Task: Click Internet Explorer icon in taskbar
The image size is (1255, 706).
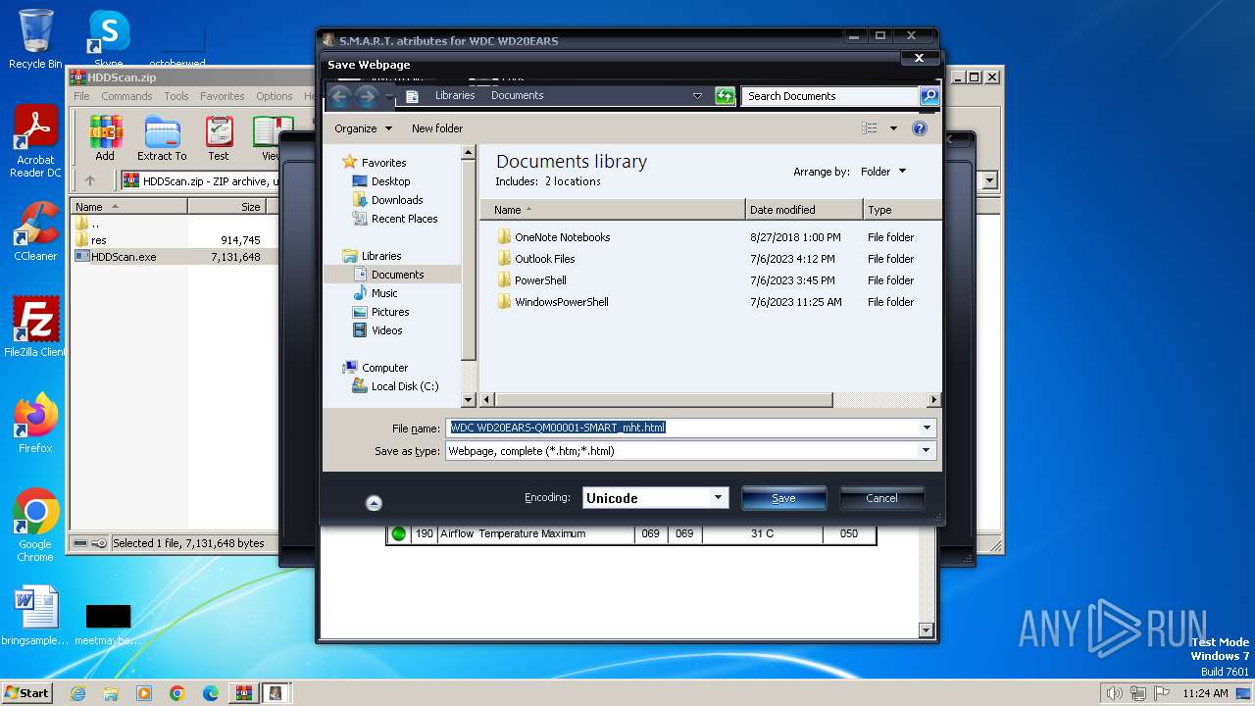Action: tap(77, 693)
